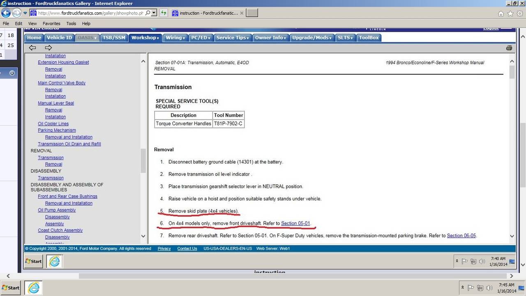Image resolution: width=526 pixels, height=296 pixels.
Task: Open the Coast Clutch Assembly link
Action: (60, 230)
